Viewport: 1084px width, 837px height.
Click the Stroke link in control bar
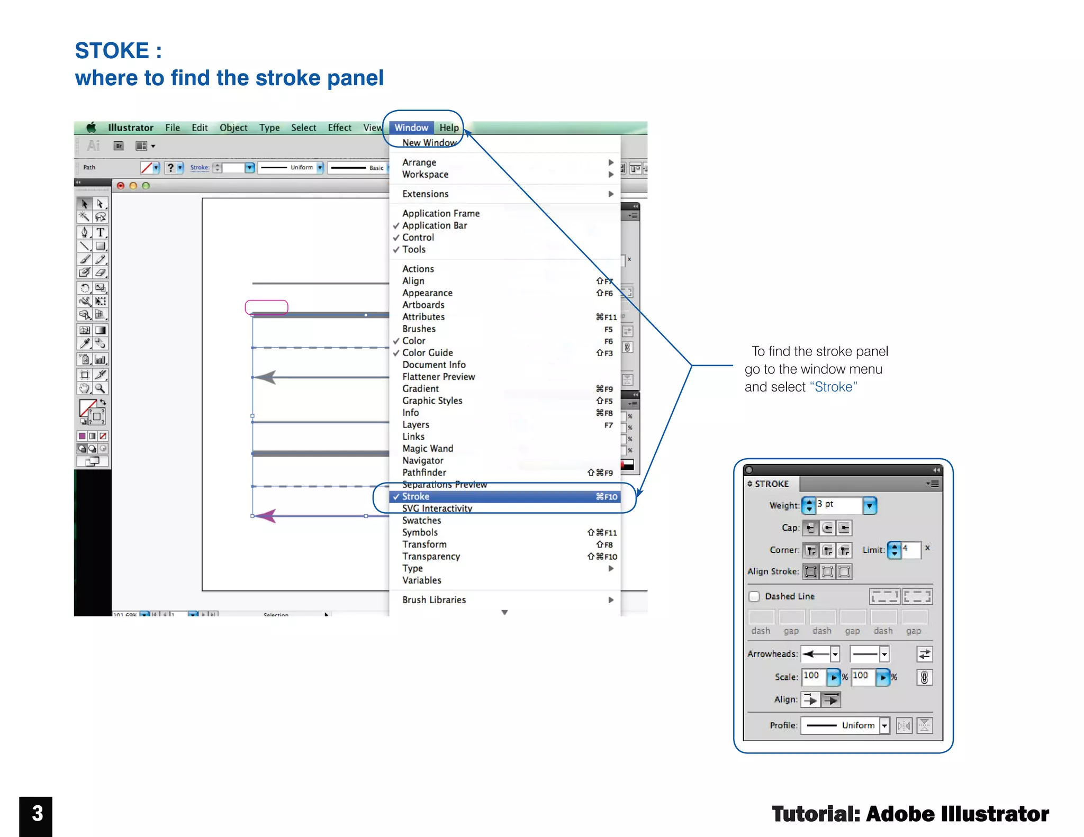[200, 168]
